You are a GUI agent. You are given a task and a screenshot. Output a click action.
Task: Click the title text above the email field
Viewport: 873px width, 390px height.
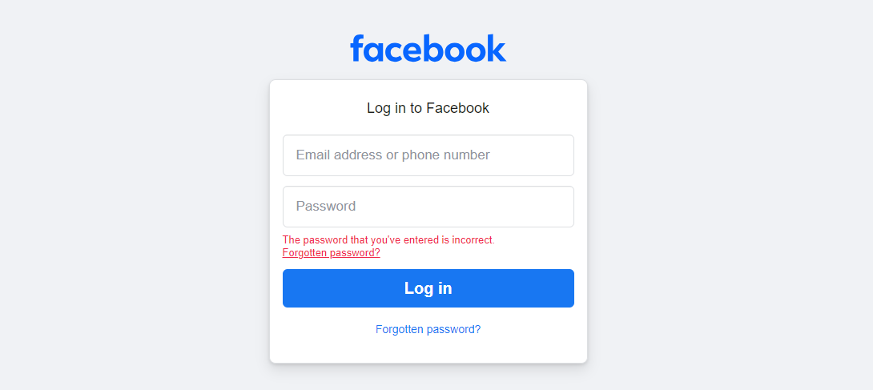[428, 108]
